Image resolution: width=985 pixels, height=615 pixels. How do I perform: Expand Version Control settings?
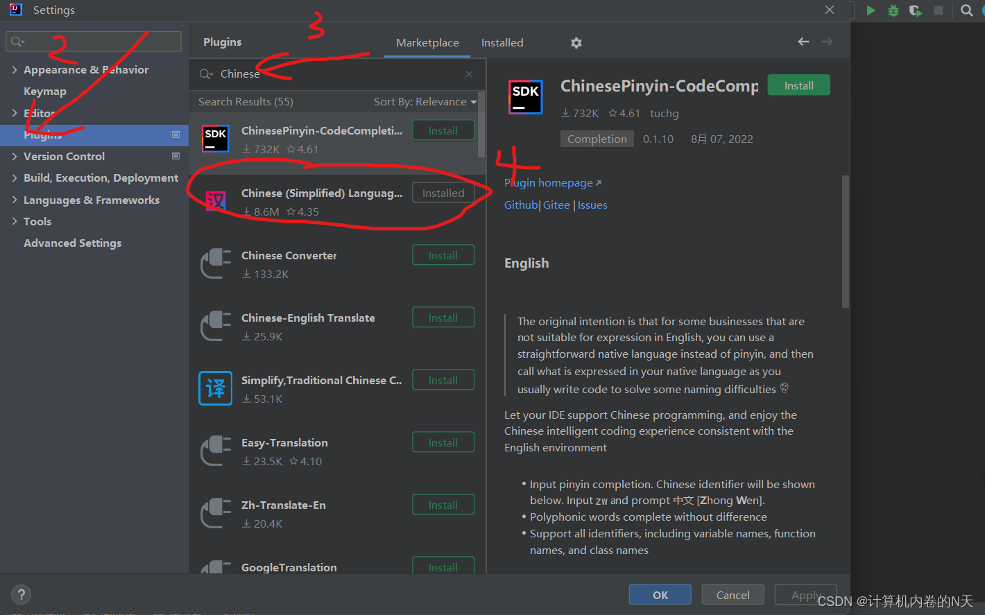tap(15, 156)
